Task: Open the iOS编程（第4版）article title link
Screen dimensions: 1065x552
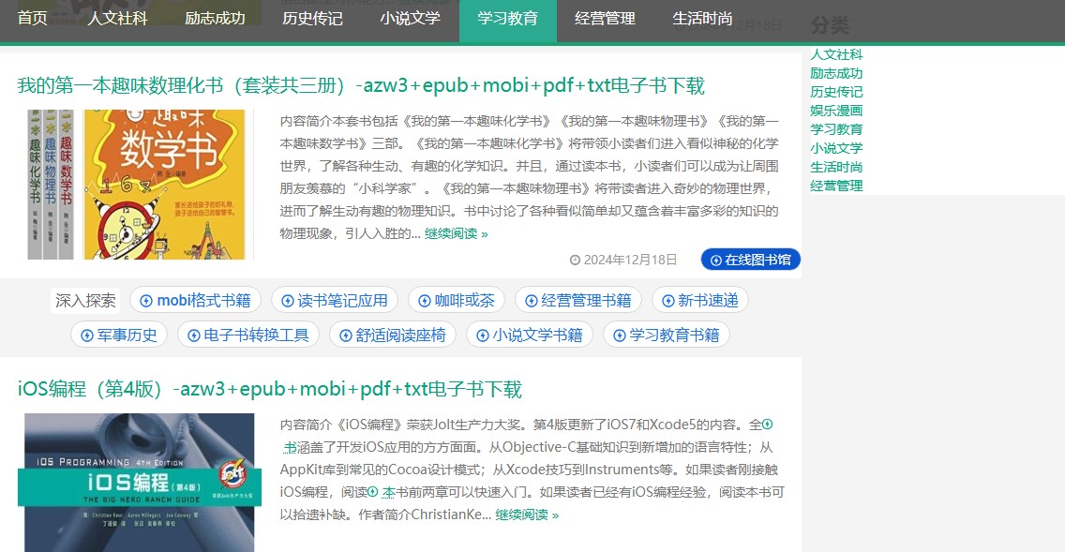Action: tap(272, 389)
